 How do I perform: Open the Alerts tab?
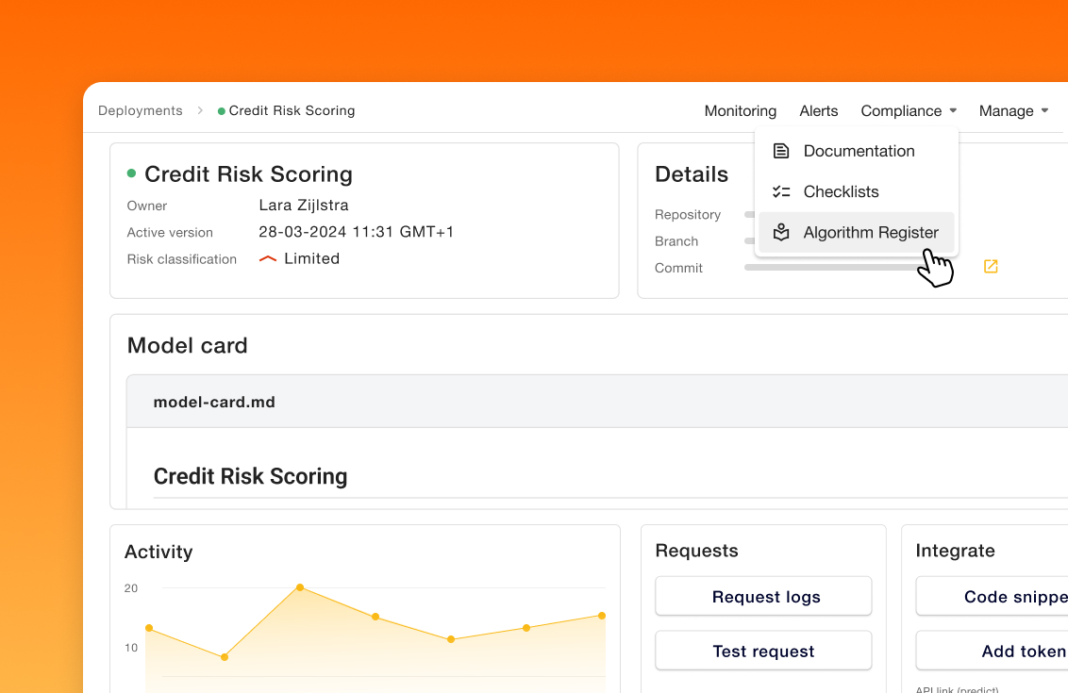[819, 111]
